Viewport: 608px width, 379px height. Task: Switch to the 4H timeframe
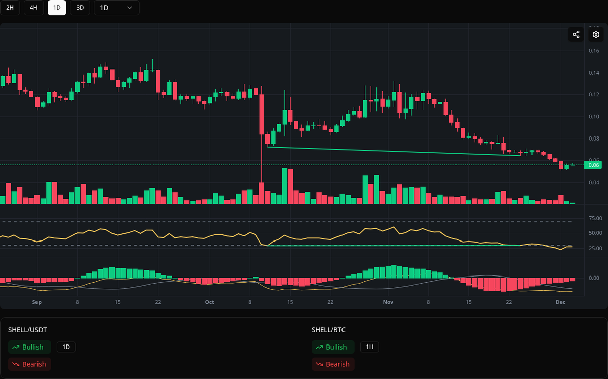[33, 8]
